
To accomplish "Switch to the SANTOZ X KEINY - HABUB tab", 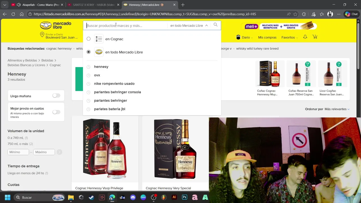I will [x=93, y=5].
